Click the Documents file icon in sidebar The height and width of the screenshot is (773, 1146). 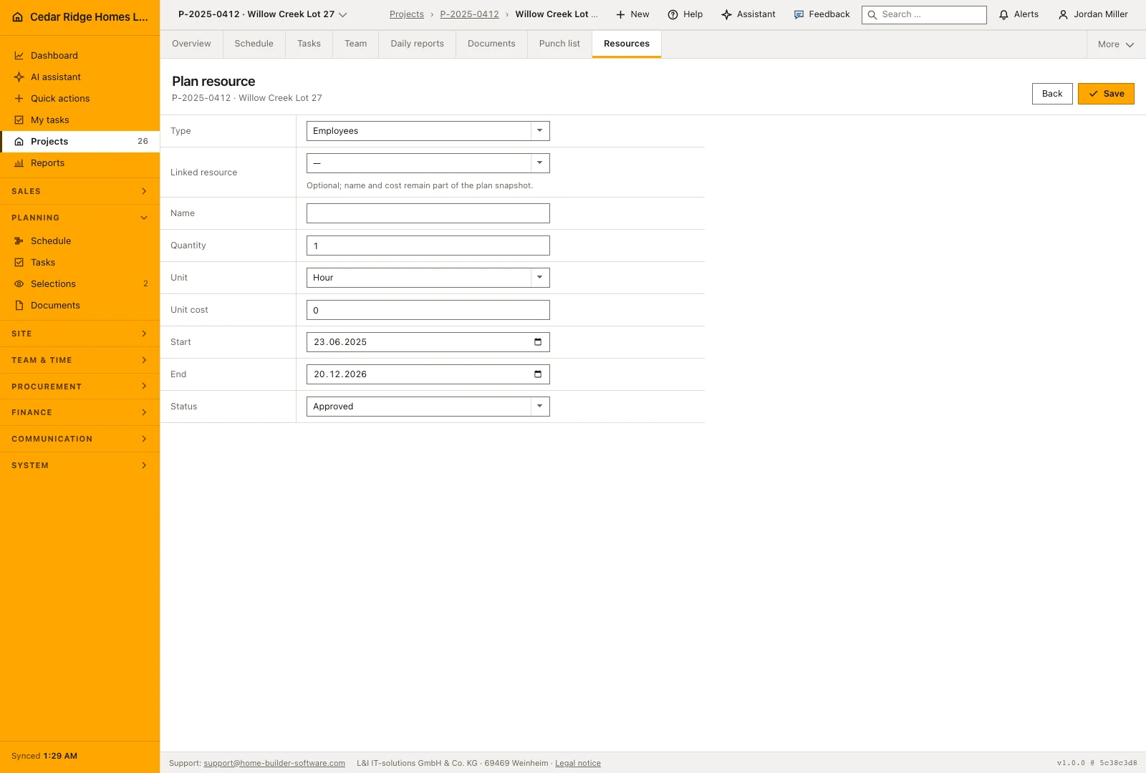tap(19, 306)
